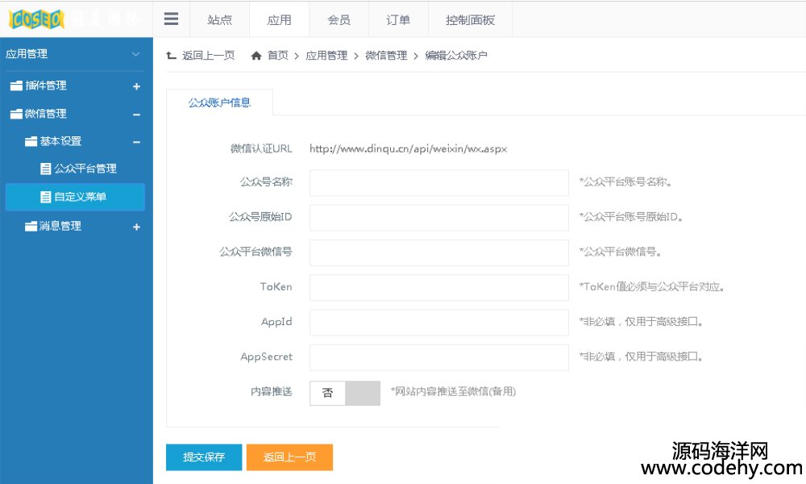Collapse 微信管理 with its minus sign
The height and width of the screenshot is (484, 806).
tap(136, 115)
